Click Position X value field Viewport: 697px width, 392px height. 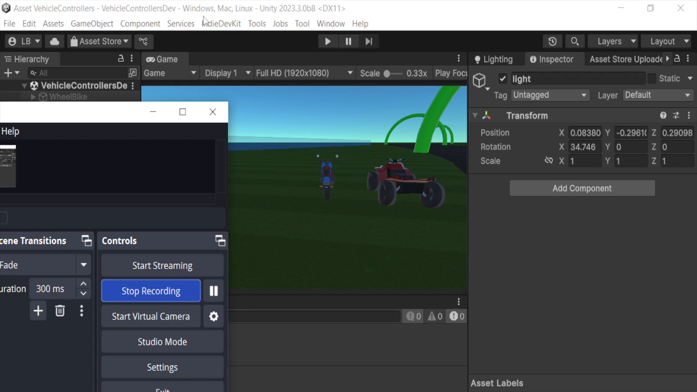585,133
